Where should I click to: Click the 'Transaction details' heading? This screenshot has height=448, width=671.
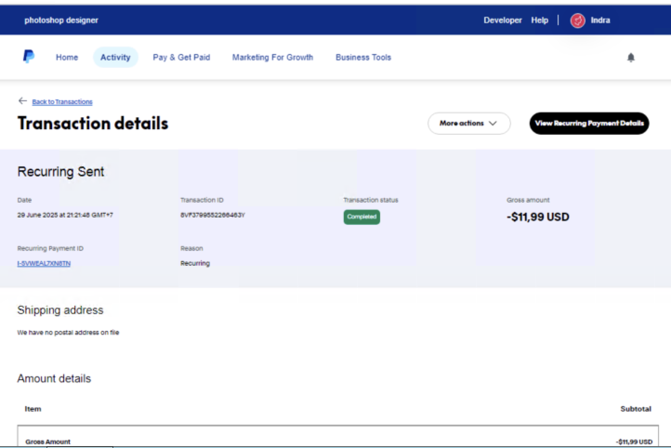[93, 124]
